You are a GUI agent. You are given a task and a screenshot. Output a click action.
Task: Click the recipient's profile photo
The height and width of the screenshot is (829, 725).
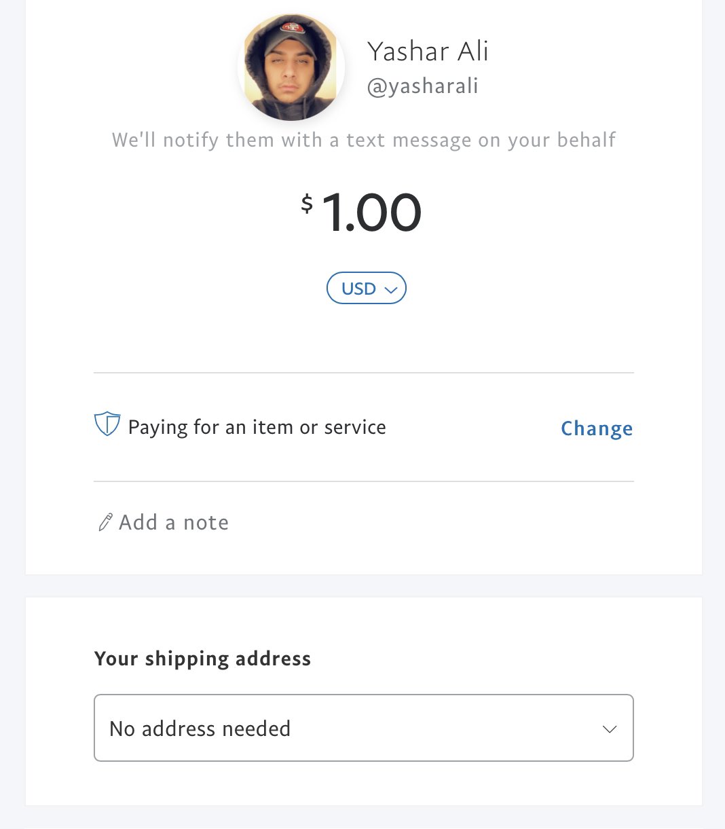coord(291,67)
